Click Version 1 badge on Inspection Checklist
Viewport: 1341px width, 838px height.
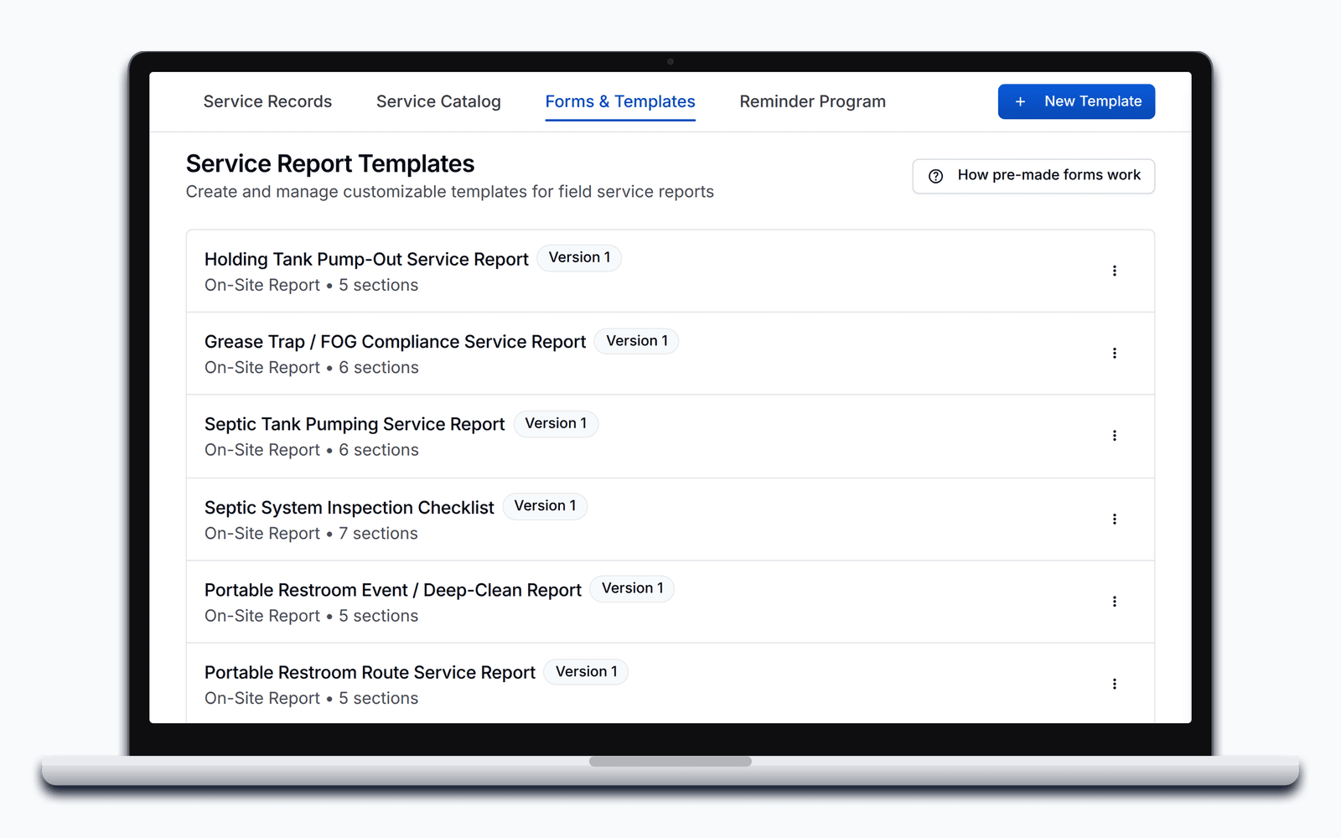(x=545, y=506)
